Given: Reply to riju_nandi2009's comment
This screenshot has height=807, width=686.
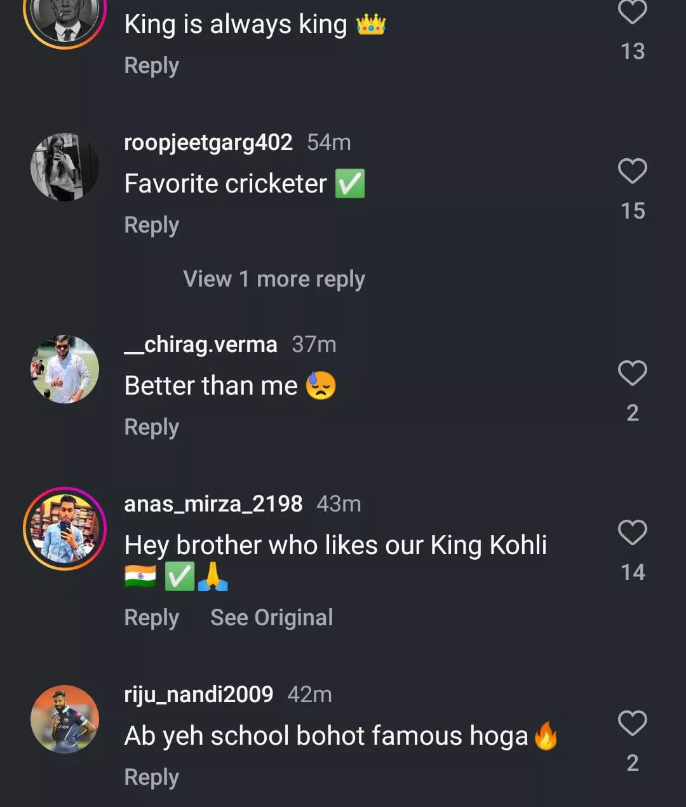Looking at the screenshot, I should pyautogui.click(x=151, y=777).
